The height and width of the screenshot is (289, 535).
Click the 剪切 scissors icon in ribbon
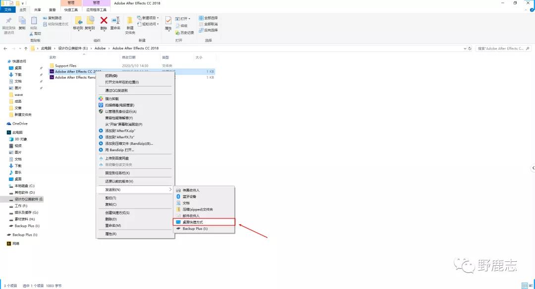point(31,34)
